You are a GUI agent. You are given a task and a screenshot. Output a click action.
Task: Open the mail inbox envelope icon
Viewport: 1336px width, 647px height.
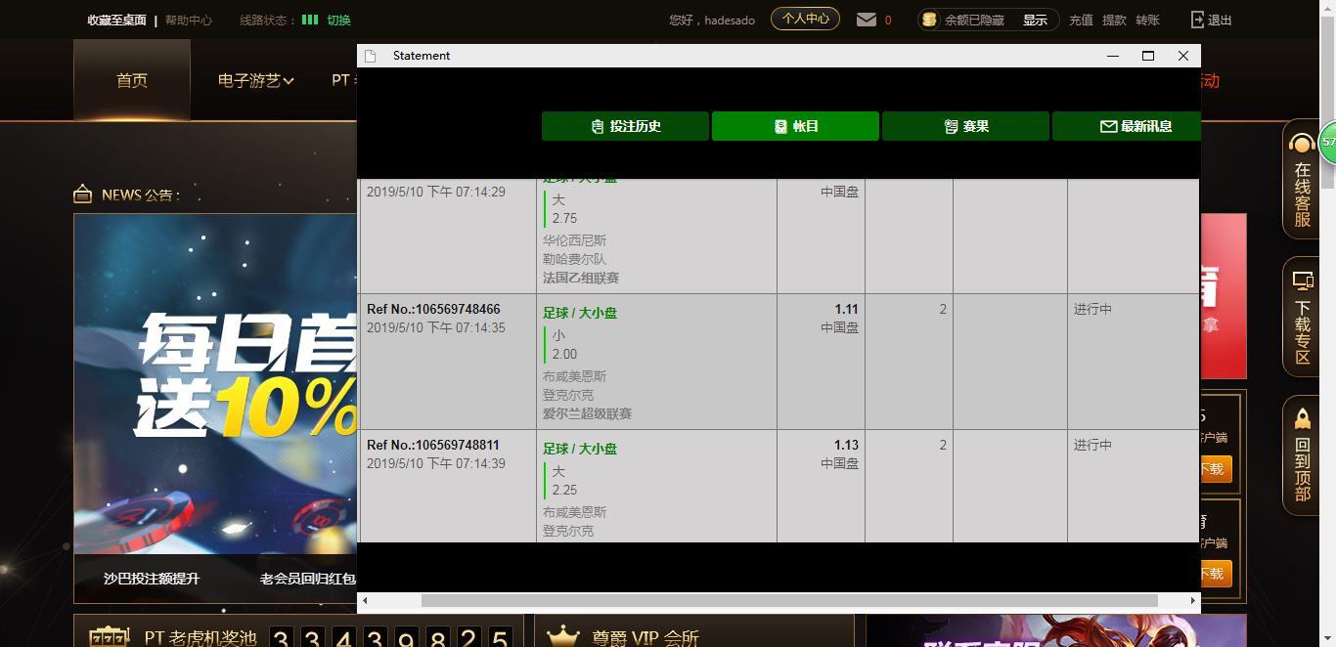[867, 20]
